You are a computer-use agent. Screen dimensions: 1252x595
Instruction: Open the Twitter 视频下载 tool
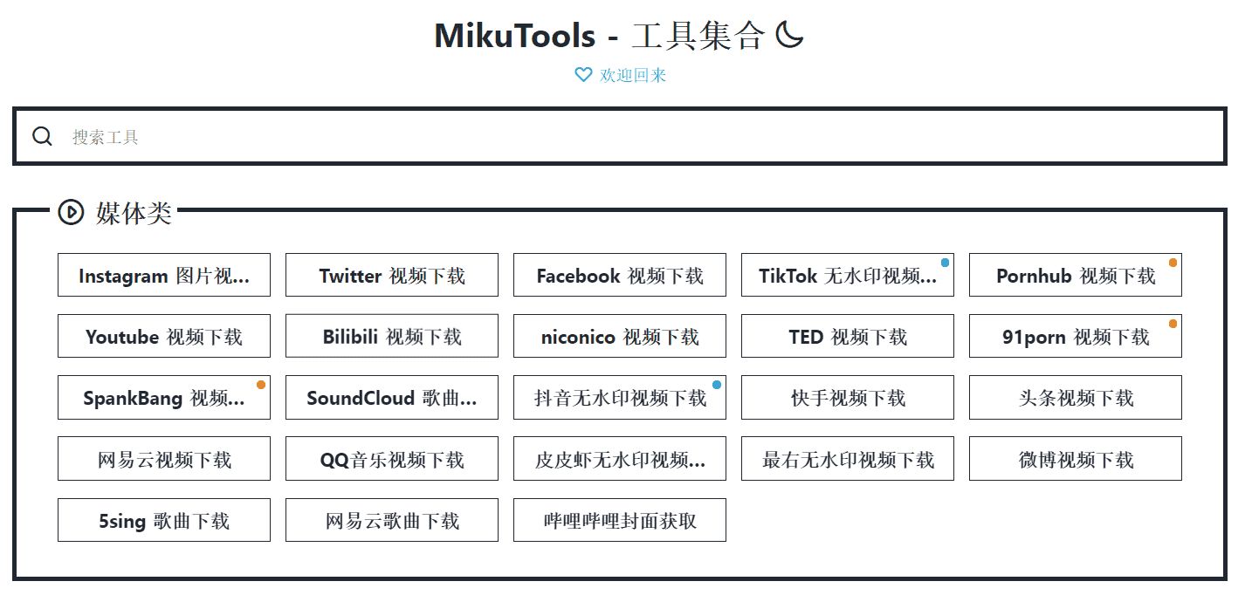pyautogui.click(x=392, y=276)
